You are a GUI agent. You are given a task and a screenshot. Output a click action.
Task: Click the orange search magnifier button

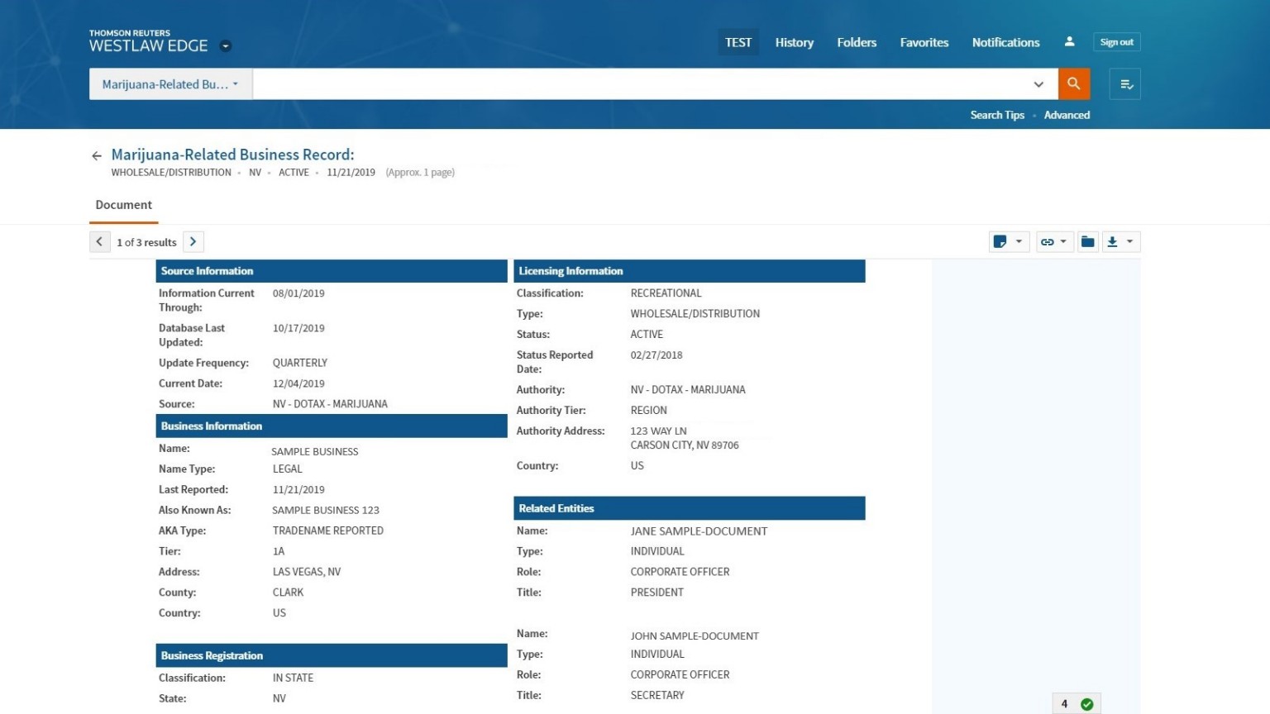click(1073, 83)
